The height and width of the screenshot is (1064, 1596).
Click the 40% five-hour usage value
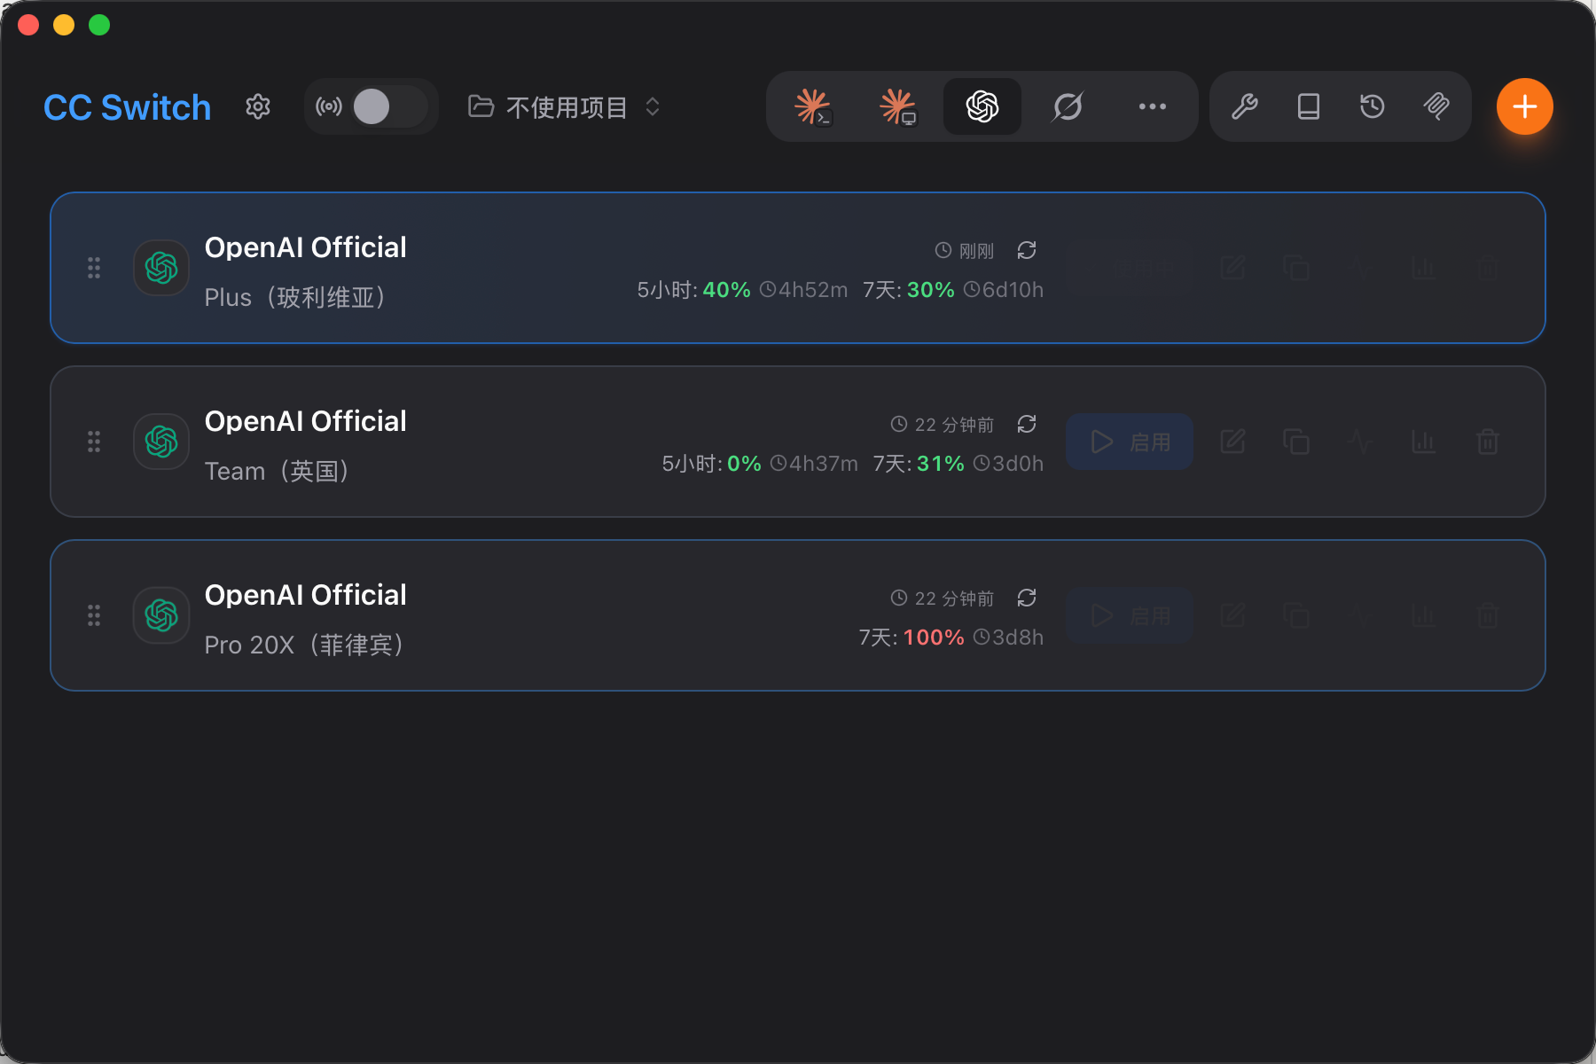click(726, 290)
